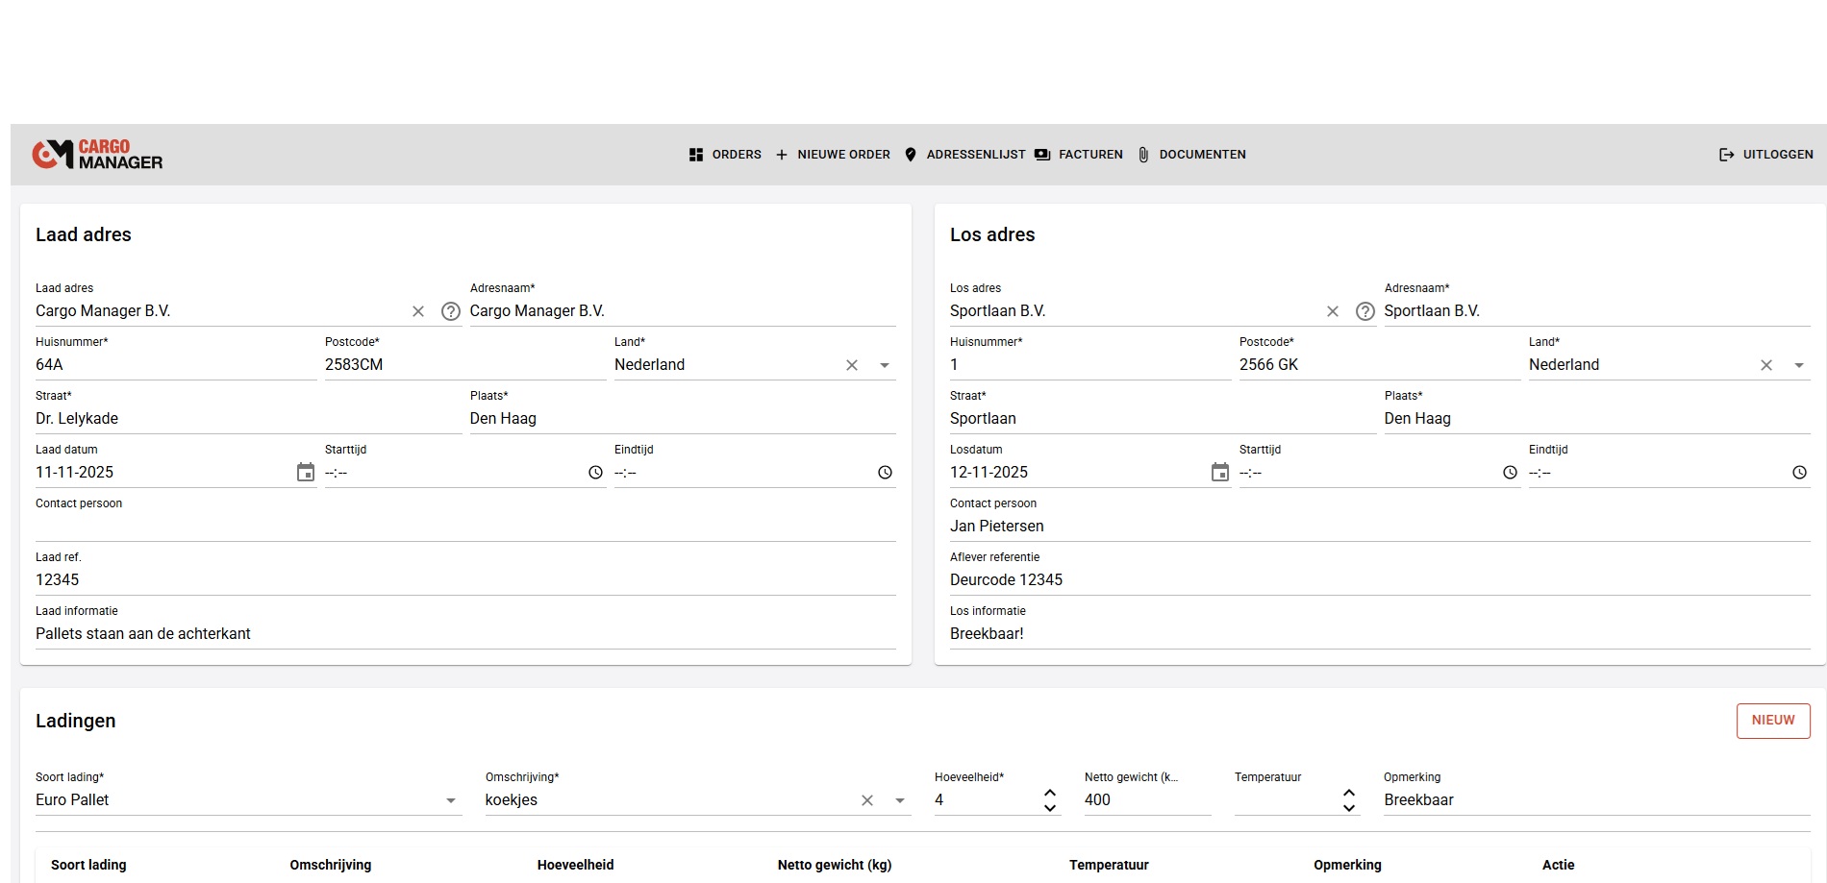Viewport: 1827px width, 883px height.
Task: Increase Temperatuur with up arrow
Action: [1349, 793]
